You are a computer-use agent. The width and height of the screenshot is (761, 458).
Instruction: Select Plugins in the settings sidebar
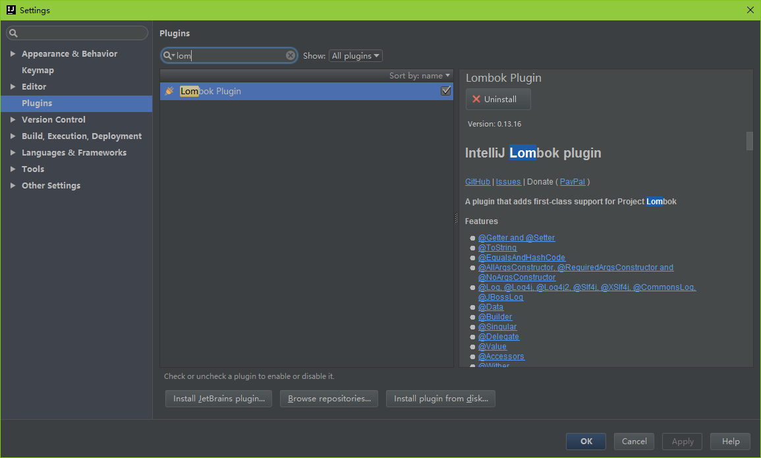37,103
